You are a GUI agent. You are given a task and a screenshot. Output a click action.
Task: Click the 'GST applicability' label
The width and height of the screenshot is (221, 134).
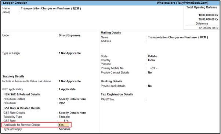(13, 89)
